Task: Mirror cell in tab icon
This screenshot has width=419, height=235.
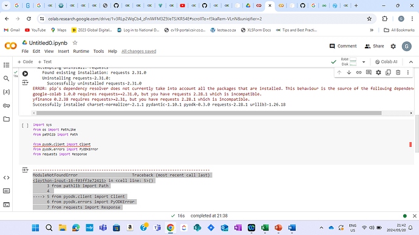Action: click(x=388, y=72)
